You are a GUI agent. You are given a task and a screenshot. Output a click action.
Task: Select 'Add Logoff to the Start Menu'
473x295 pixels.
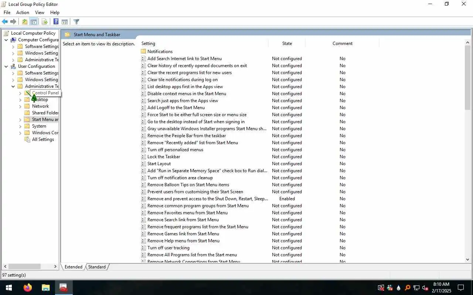[x=176, y=108]
